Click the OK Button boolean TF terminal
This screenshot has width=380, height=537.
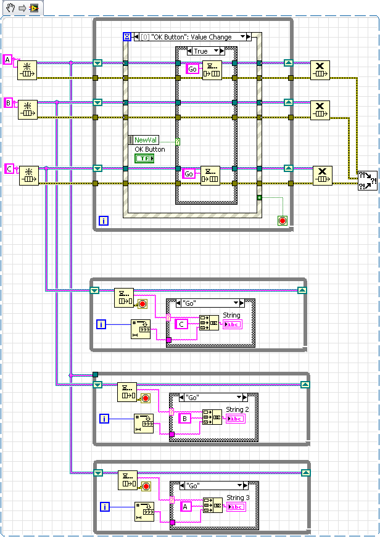[x=144, y=158]
